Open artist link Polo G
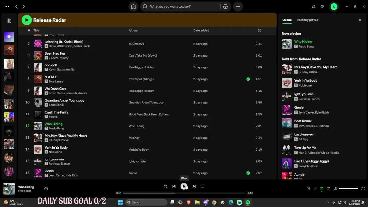 pos(53,117)
